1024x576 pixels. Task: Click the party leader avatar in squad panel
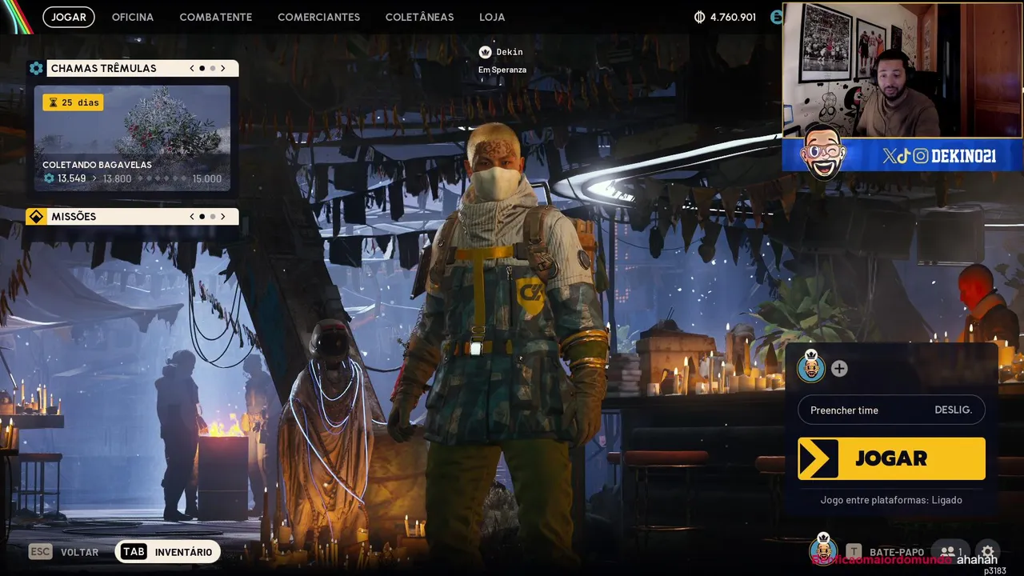tap(811, 367)
